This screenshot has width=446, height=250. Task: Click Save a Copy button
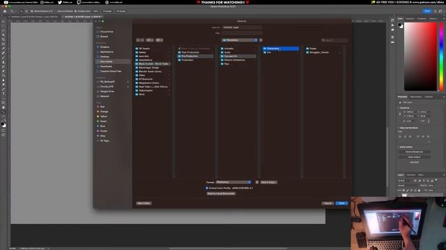[268, 182]
